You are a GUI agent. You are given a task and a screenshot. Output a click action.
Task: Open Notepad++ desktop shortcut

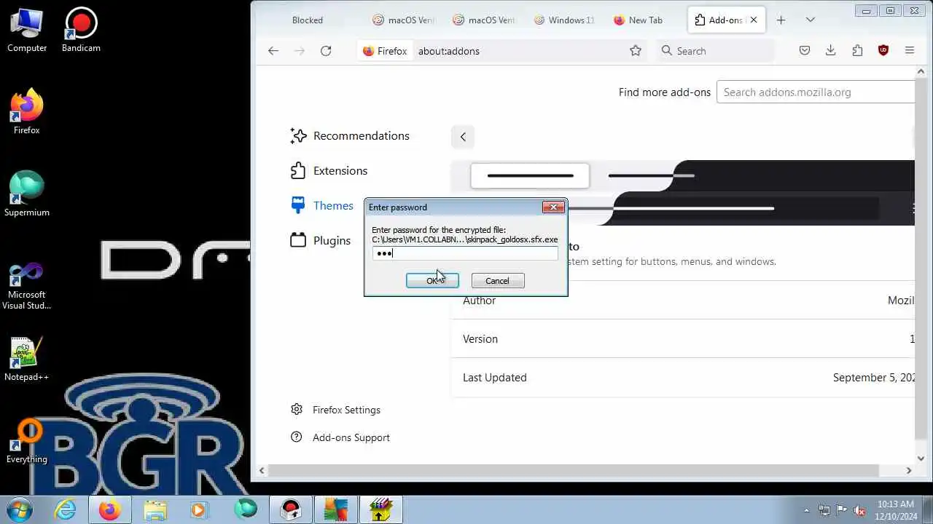point(27,359)
